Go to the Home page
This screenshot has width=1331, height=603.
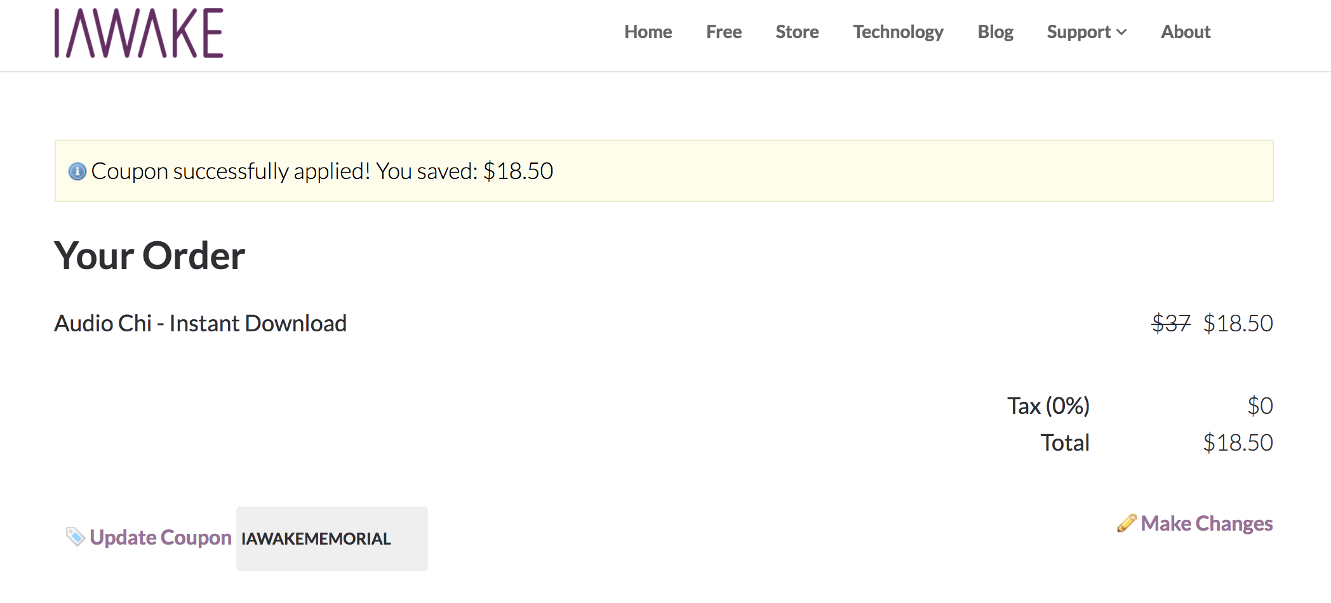coord(648,32)
